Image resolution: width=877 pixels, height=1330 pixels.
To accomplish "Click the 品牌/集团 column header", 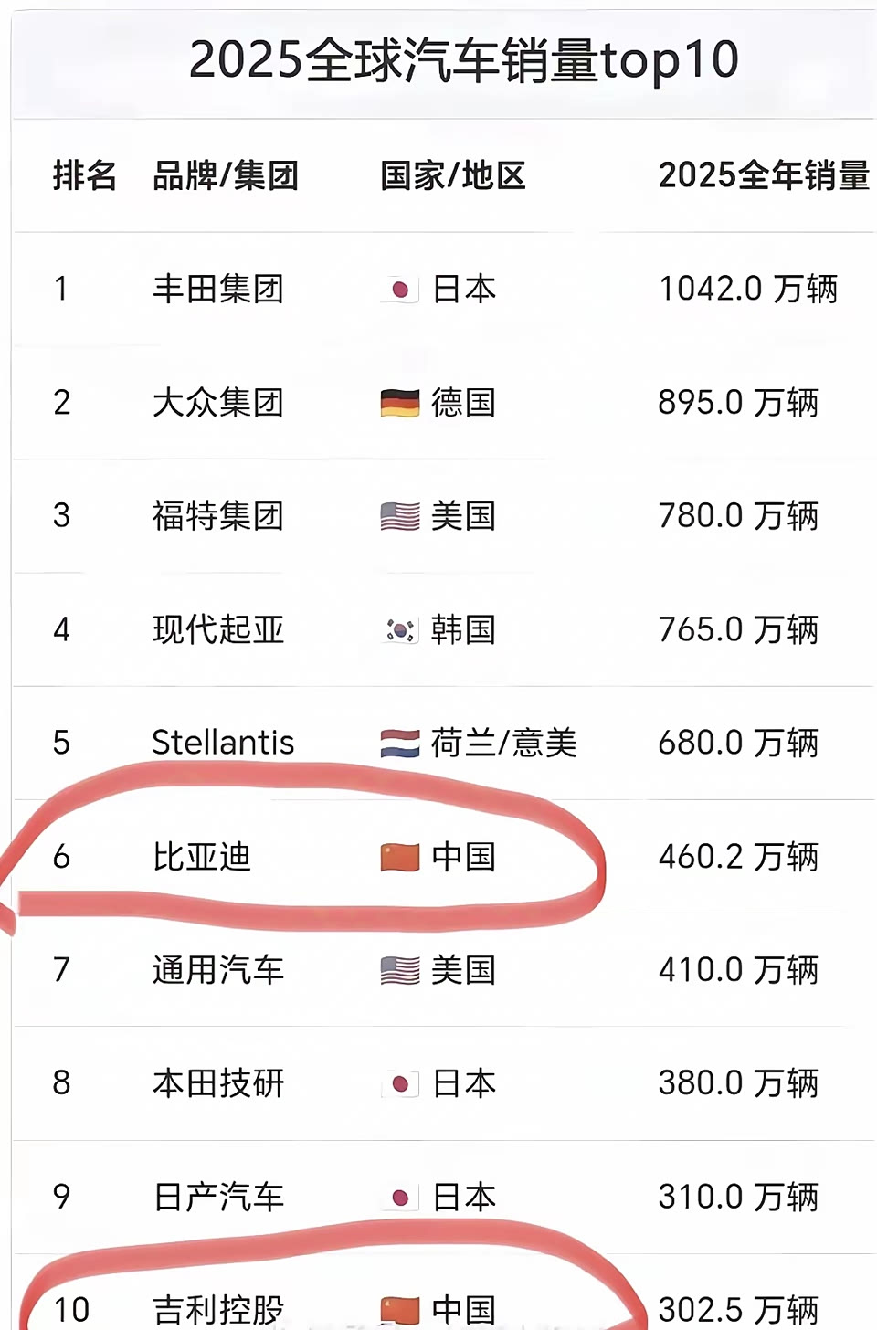I will [225, 175].
